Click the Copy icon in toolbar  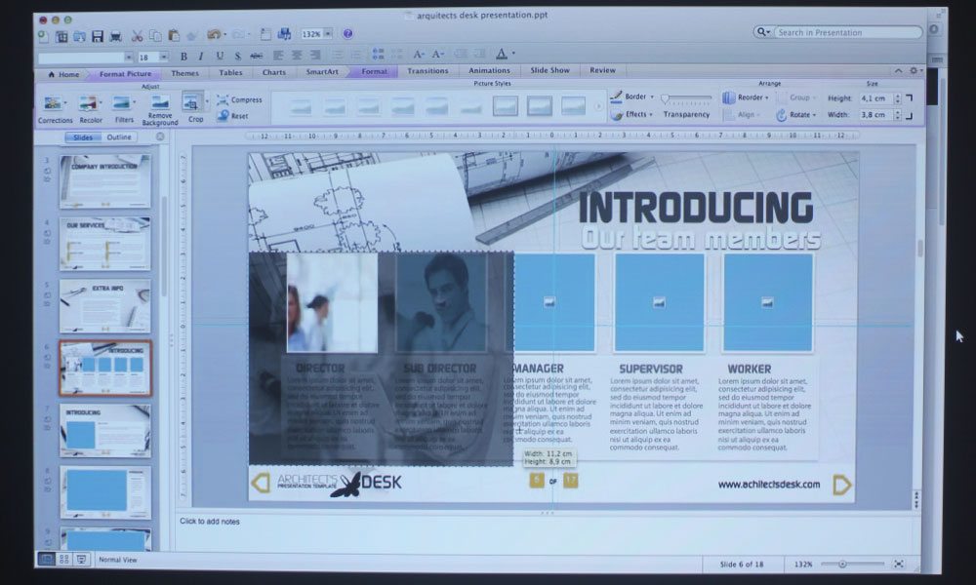155,36
